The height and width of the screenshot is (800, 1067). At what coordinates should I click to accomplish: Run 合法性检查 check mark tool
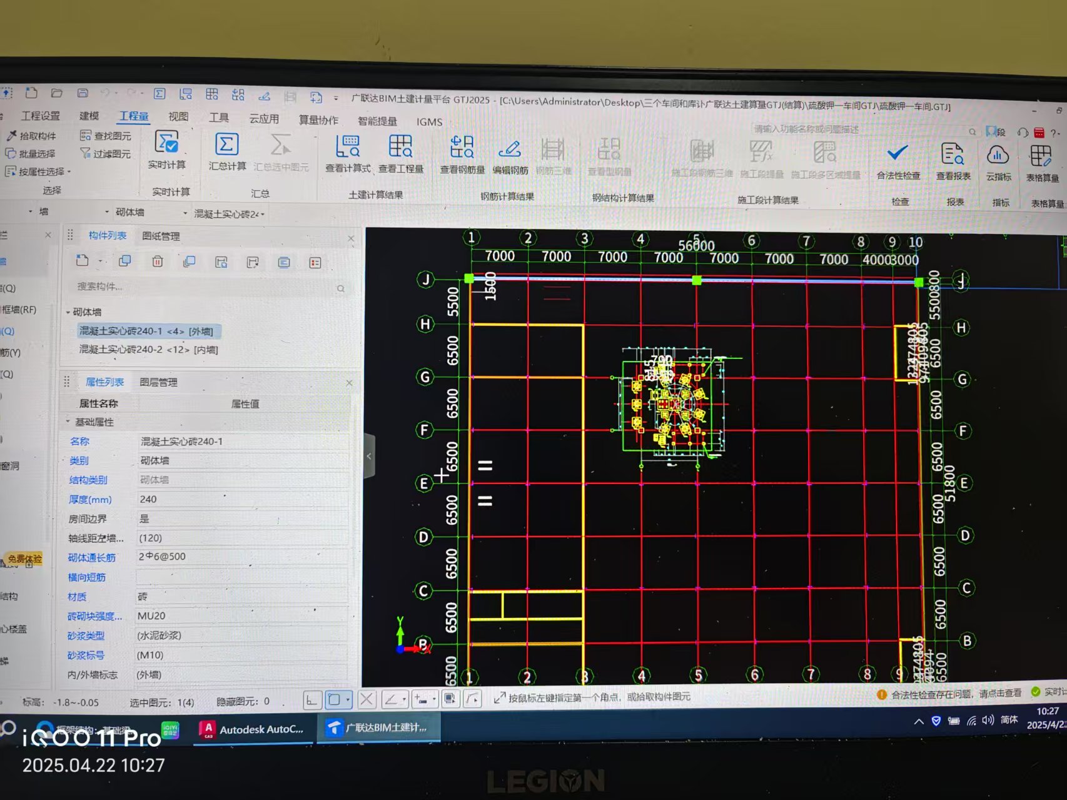point(898,161)
